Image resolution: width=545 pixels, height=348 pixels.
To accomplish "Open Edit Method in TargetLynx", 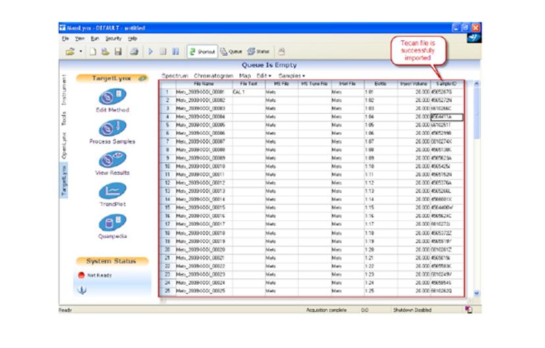I will coord(113,101).
